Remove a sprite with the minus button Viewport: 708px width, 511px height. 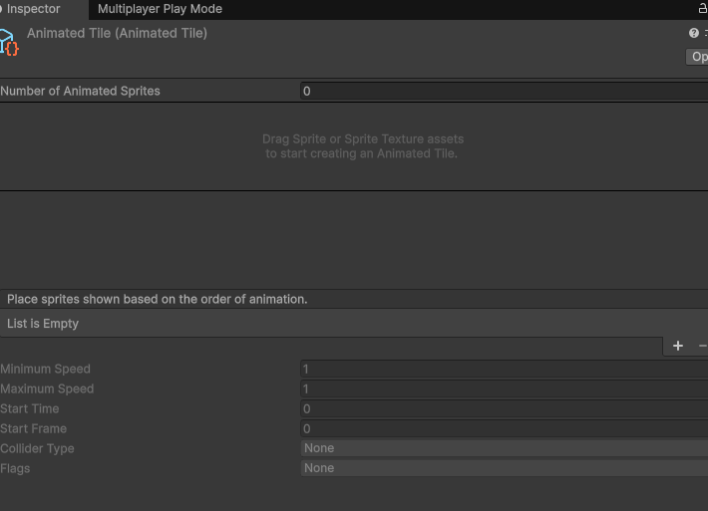703,346
